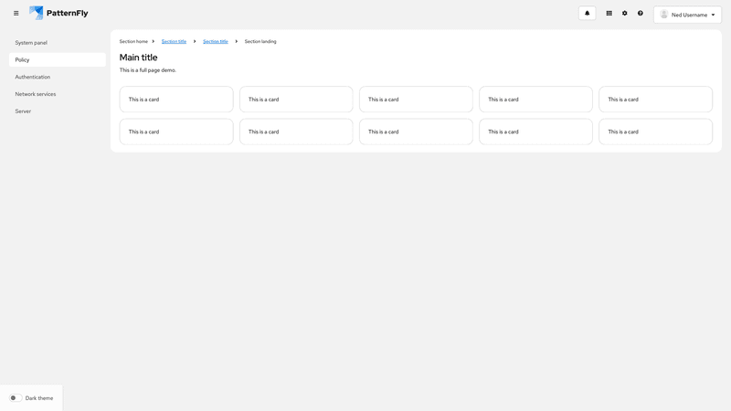731x411 pixels.
Task: Click the help question mark icon
Action: click(641, 14)
